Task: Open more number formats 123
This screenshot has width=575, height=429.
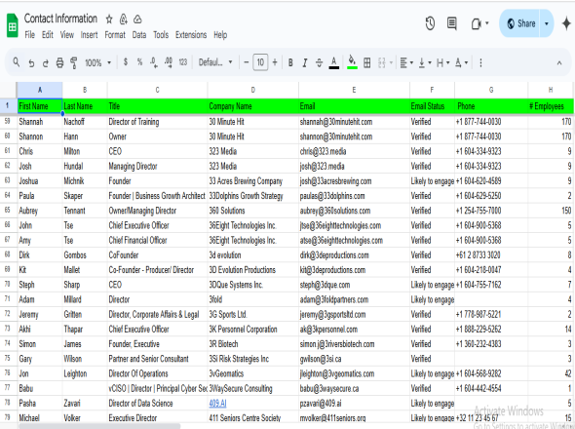Action: [183, 62]
